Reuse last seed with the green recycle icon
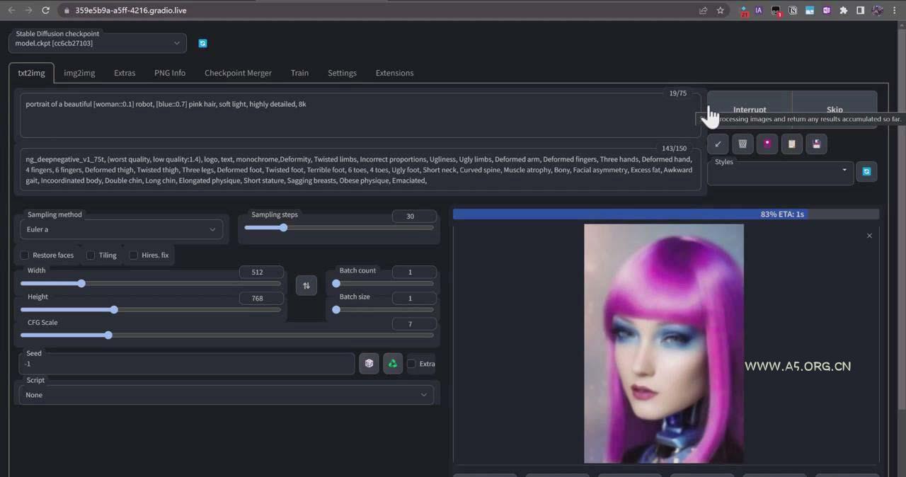The image size is (906, 477). click(393, 364)
